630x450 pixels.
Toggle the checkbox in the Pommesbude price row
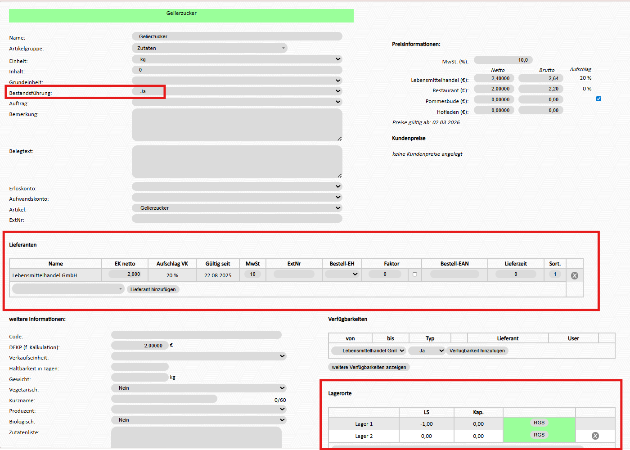(x=598, y=99)
